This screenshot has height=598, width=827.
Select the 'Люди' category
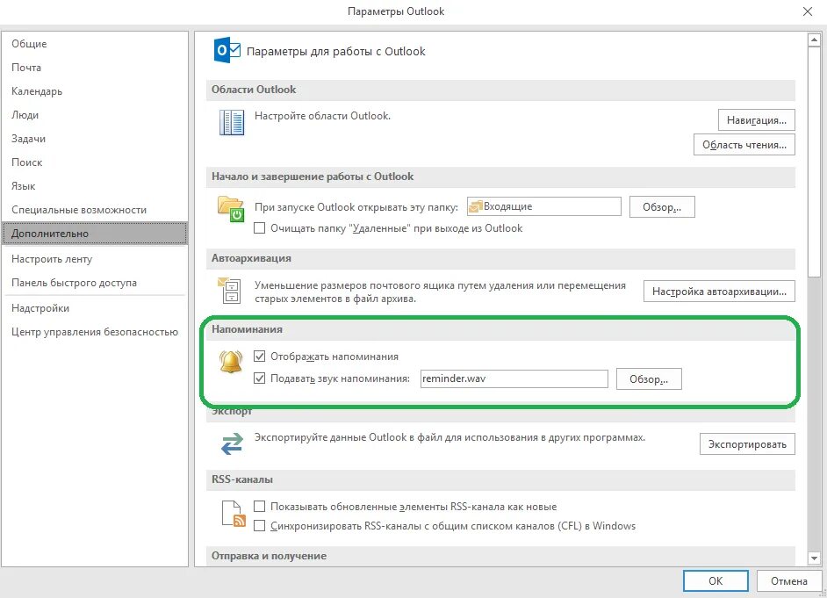95,115
